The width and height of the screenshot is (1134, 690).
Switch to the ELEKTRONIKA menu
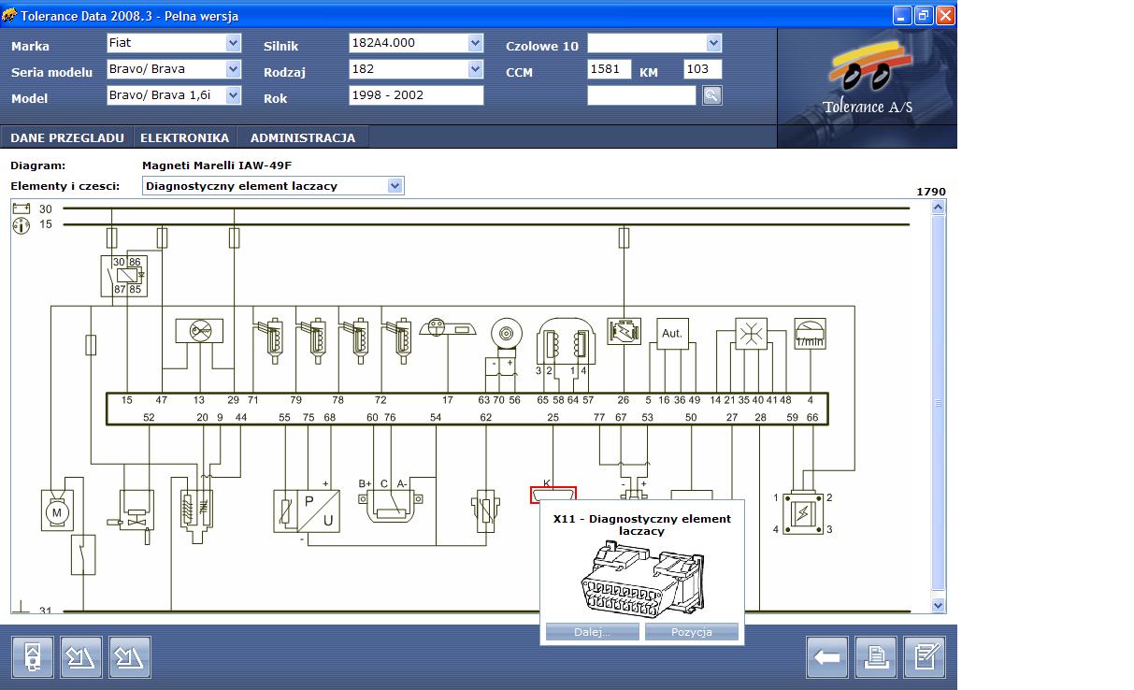click(x=182, y=137)
